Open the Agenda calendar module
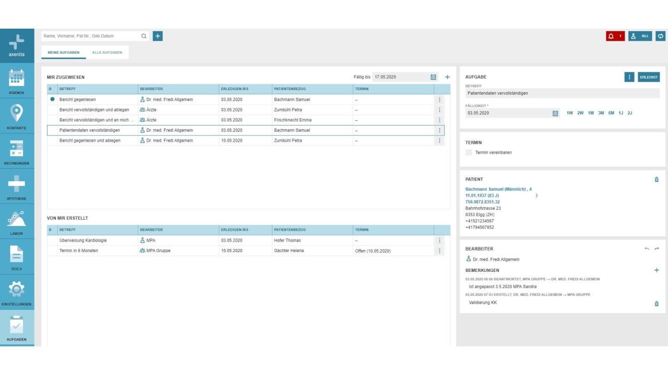668x375 pixels. point(17,82)
